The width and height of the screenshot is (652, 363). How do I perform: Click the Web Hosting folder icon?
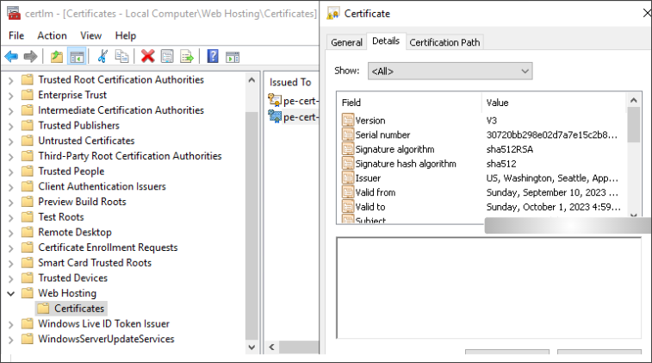point(28,292)
